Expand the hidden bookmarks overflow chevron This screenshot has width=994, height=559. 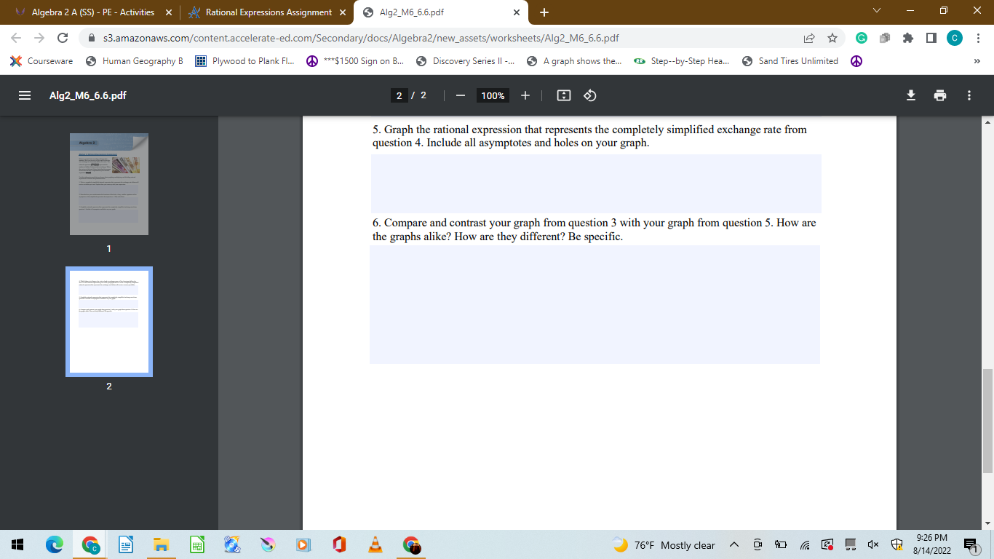[x=977, y=61]
